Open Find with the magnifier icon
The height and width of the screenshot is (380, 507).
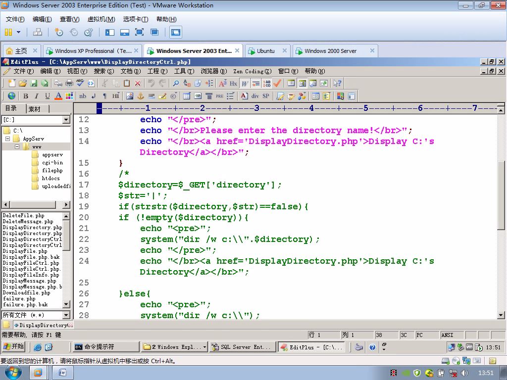[x=176, y=83]
